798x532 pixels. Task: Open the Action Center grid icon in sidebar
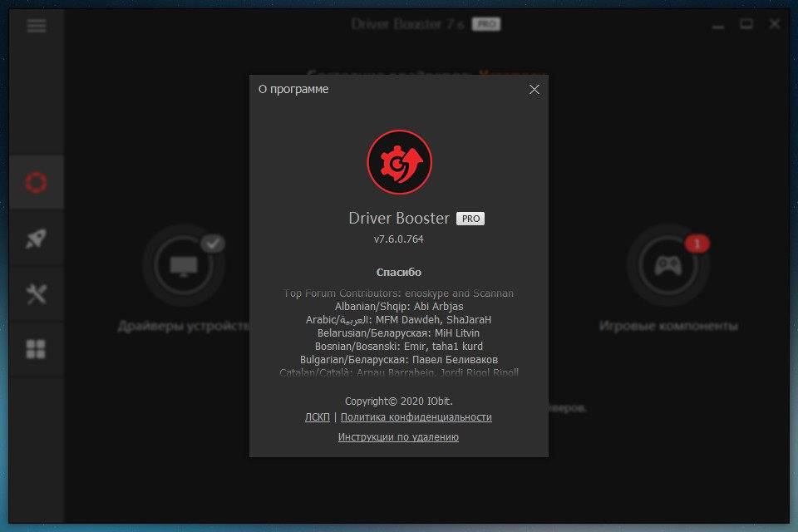36,349
